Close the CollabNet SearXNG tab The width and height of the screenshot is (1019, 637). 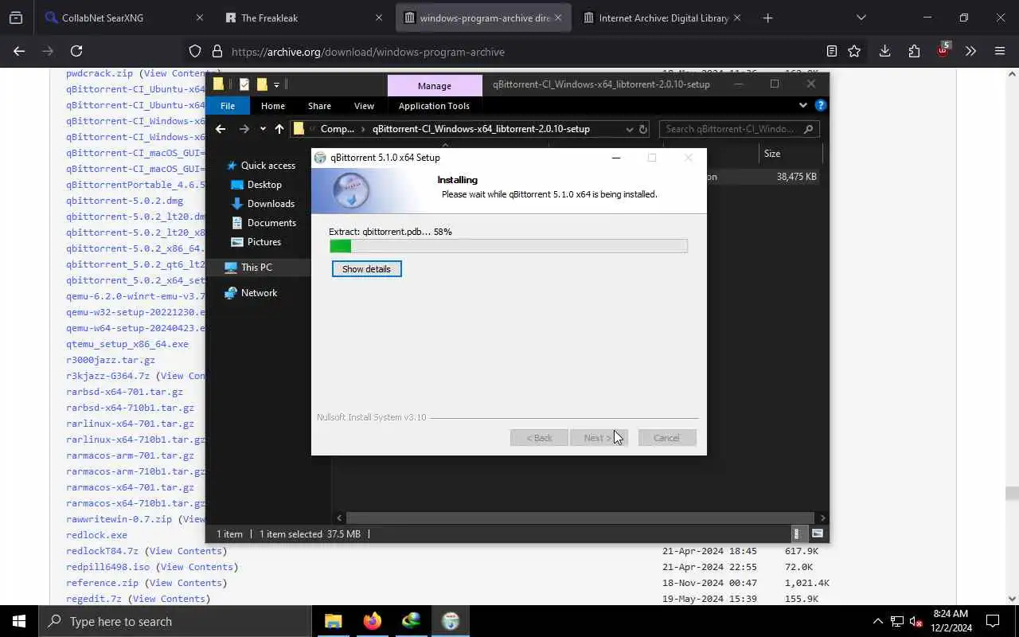click(199, 18)
